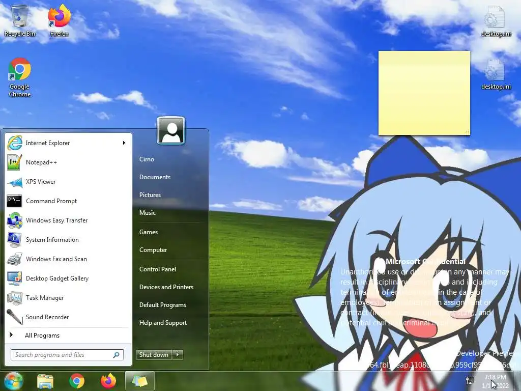Click the user account picture

point(171,131)
